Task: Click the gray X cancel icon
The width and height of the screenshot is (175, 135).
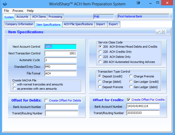Action: coord(164,32)
